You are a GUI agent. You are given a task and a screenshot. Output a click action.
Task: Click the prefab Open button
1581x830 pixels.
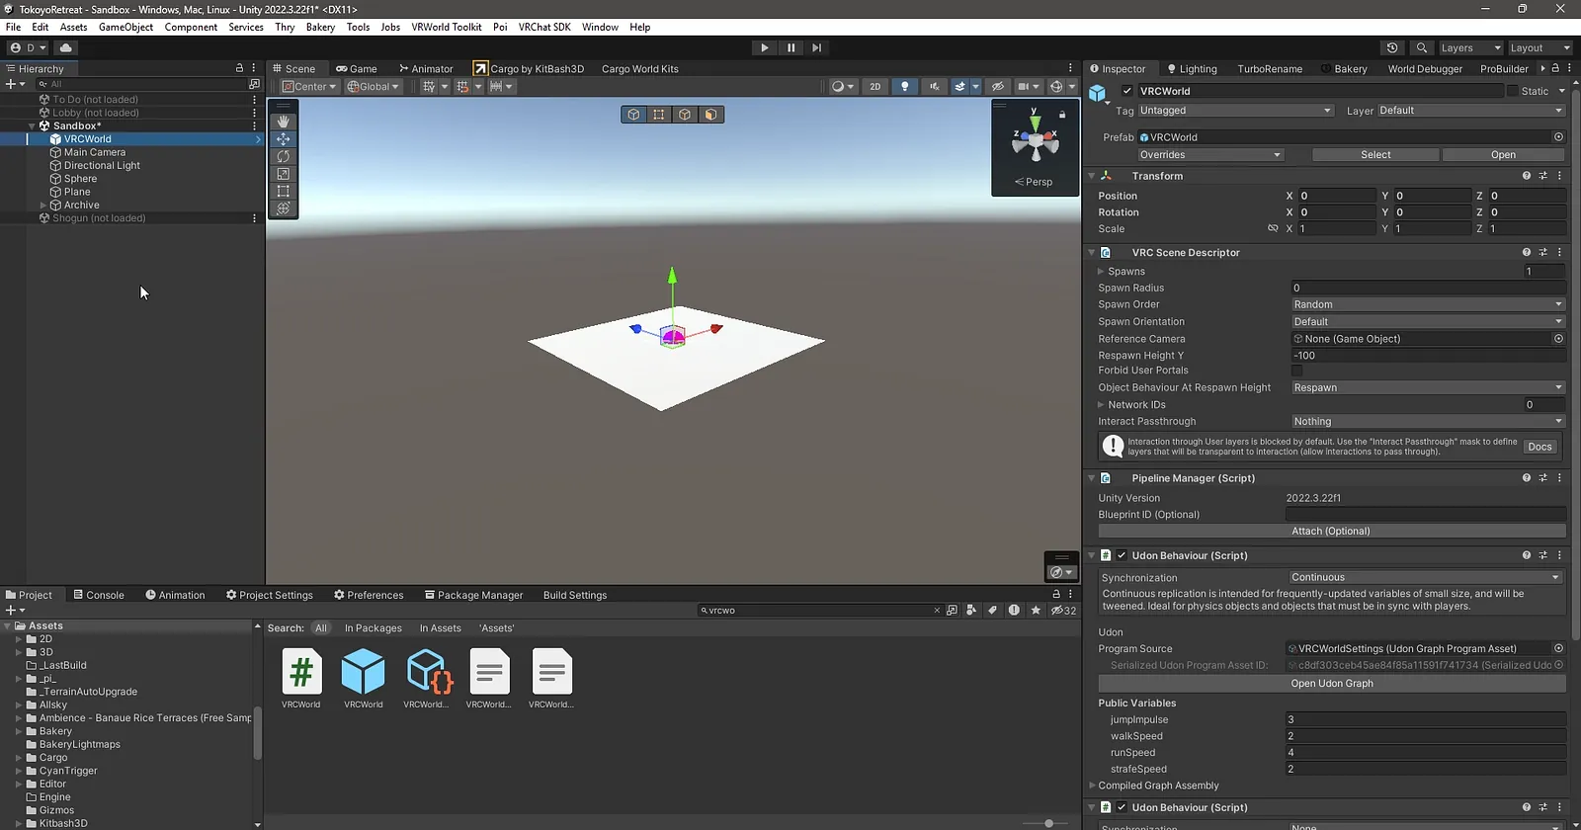pos(1503,155)
